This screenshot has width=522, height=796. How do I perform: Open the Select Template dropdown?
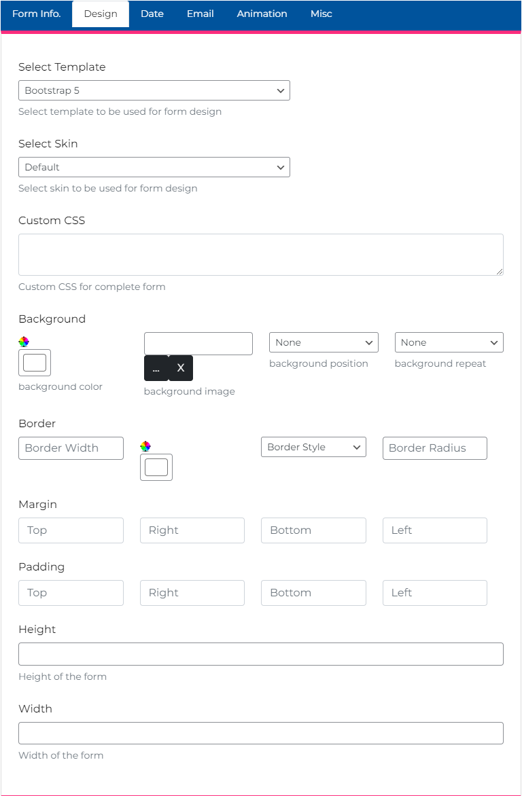pos(154,90)
